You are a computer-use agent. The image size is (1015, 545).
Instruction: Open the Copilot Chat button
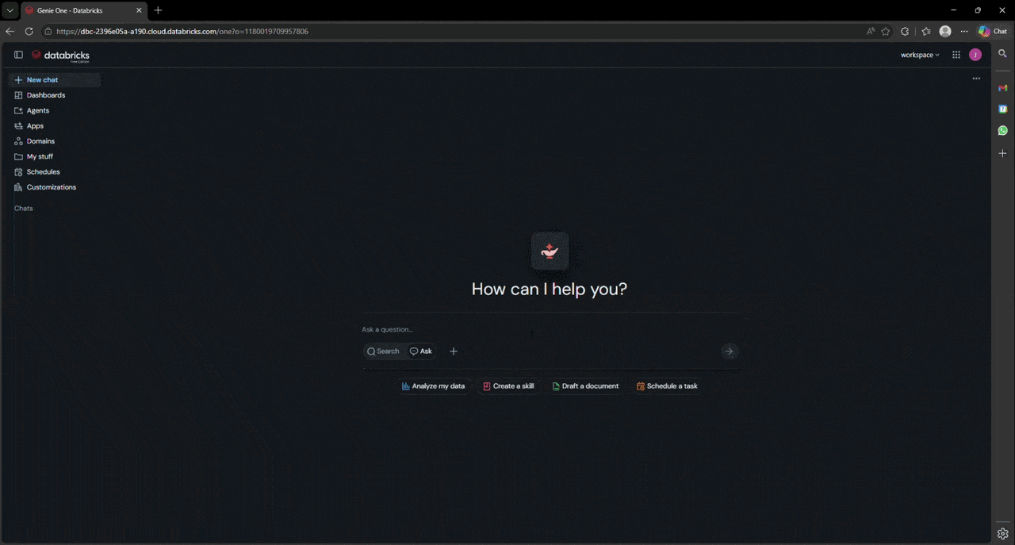coord(993,32)
